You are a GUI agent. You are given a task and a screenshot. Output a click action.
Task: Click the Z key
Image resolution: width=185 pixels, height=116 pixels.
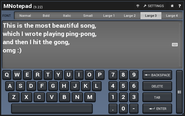pos(14,97)
